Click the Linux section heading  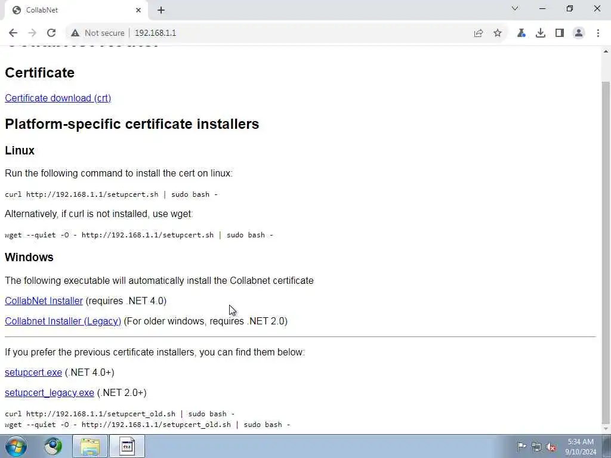coord(20,151)
